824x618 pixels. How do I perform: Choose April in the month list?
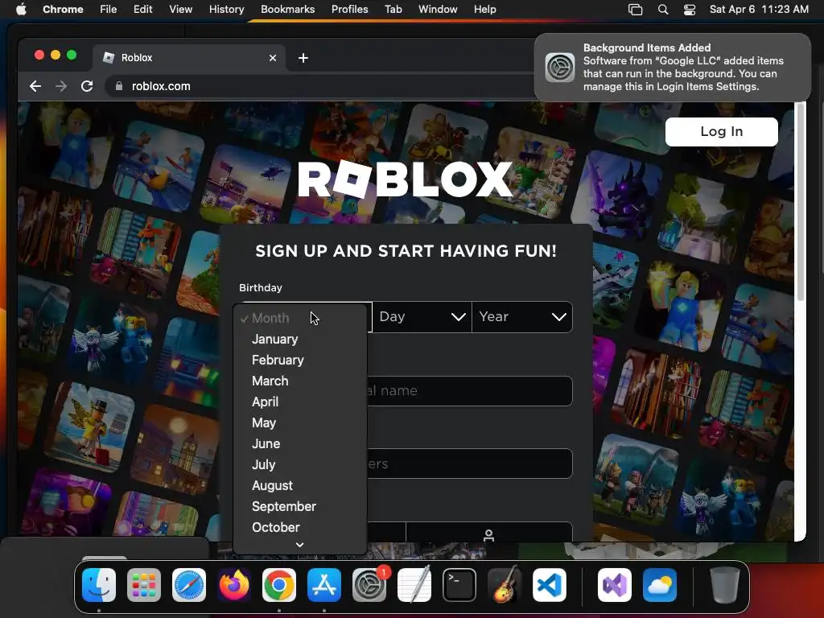tap(299, 402)
